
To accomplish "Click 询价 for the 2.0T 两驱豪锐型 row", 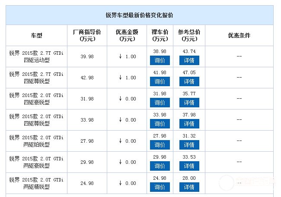I will (x=160, y=166).
